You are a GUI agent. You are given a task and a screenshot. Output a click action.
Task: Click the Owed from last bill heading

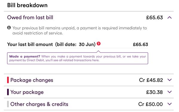coord(30,18)
